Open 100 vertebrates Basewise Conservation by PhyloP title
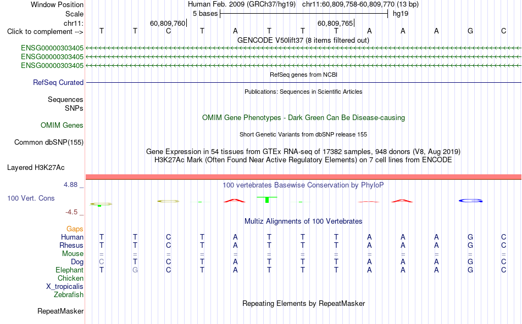 coord(303,185)
